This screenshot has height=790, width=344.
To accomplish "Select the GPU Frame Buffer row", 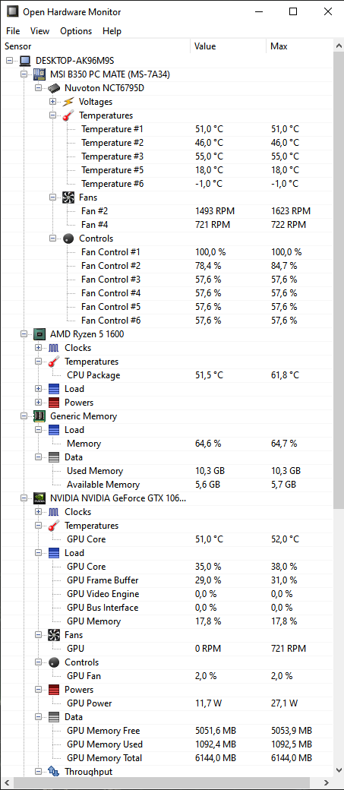I will coord(167,580).
